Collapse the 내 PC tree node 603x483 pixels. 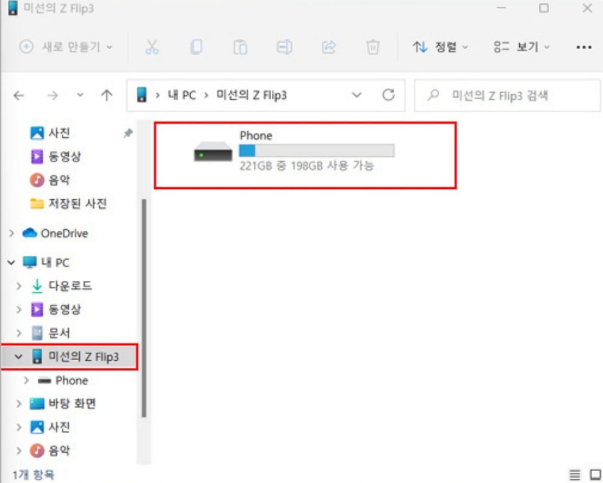[11, 262]
